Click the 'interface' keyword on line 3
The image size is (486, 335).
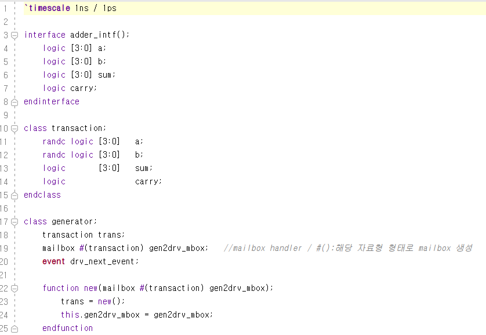[x=45, y=35]
